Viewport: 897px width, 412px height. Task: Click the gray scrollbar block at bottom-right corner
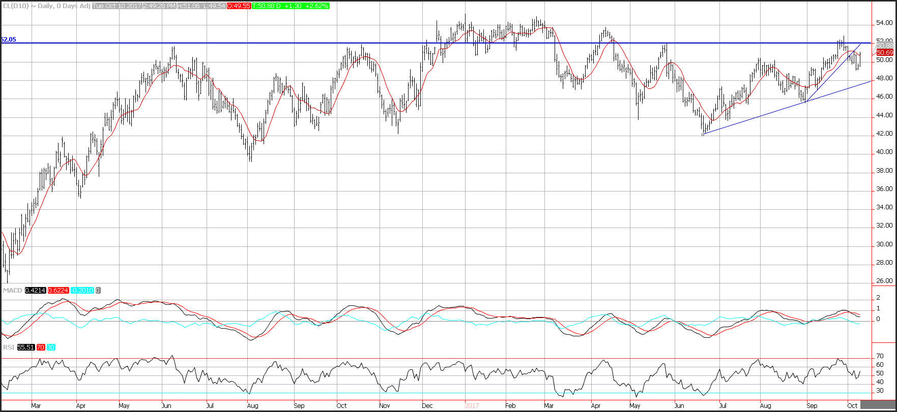[x=878, y=405]
